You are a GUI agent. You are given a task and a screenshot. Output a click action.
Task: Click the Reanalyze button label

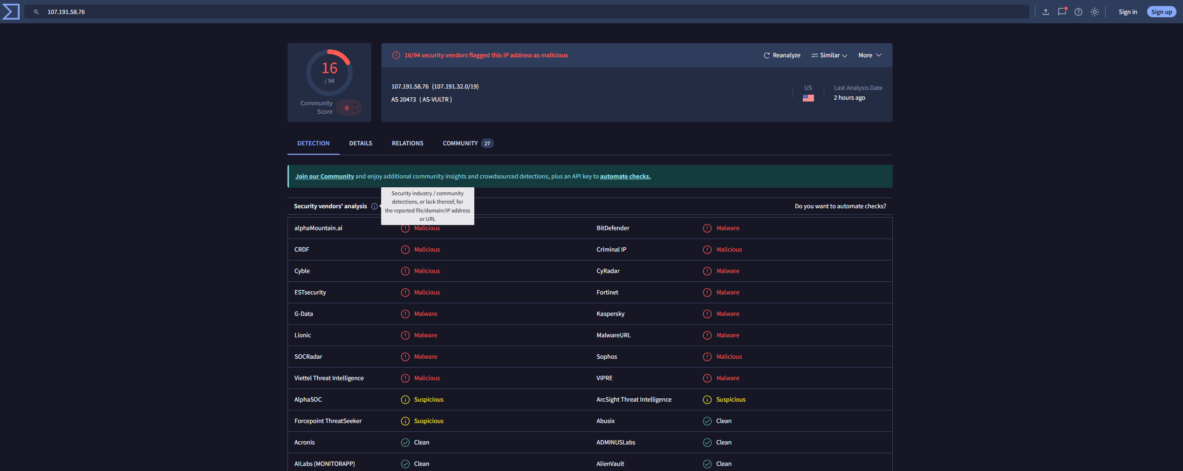tap(786, 55)
